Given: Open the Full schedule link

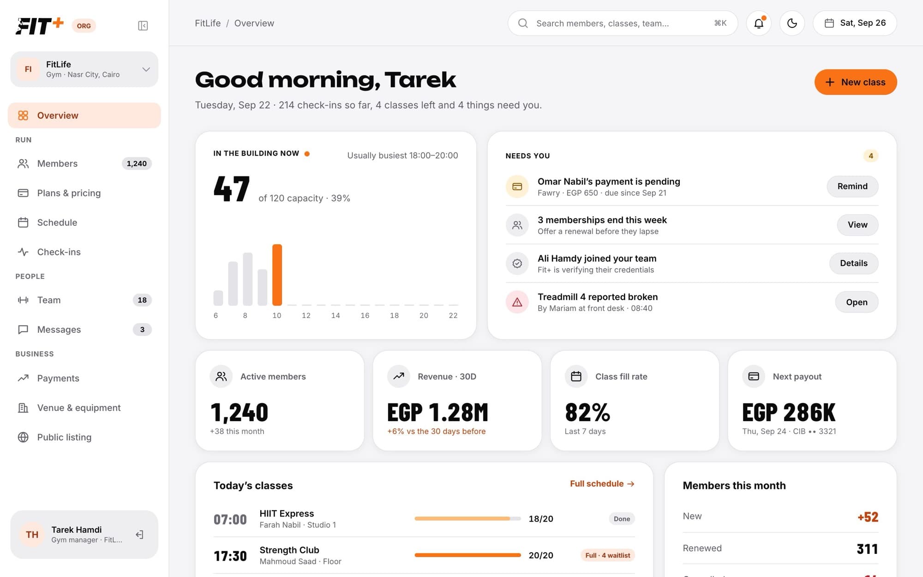Looking at the screenshot, I should [602, 484].
